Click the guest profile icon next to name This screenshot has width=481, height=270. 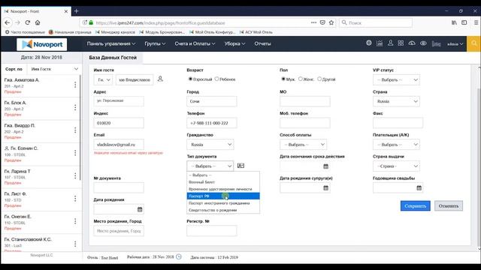pyautogui.click(x=160, y=79)
